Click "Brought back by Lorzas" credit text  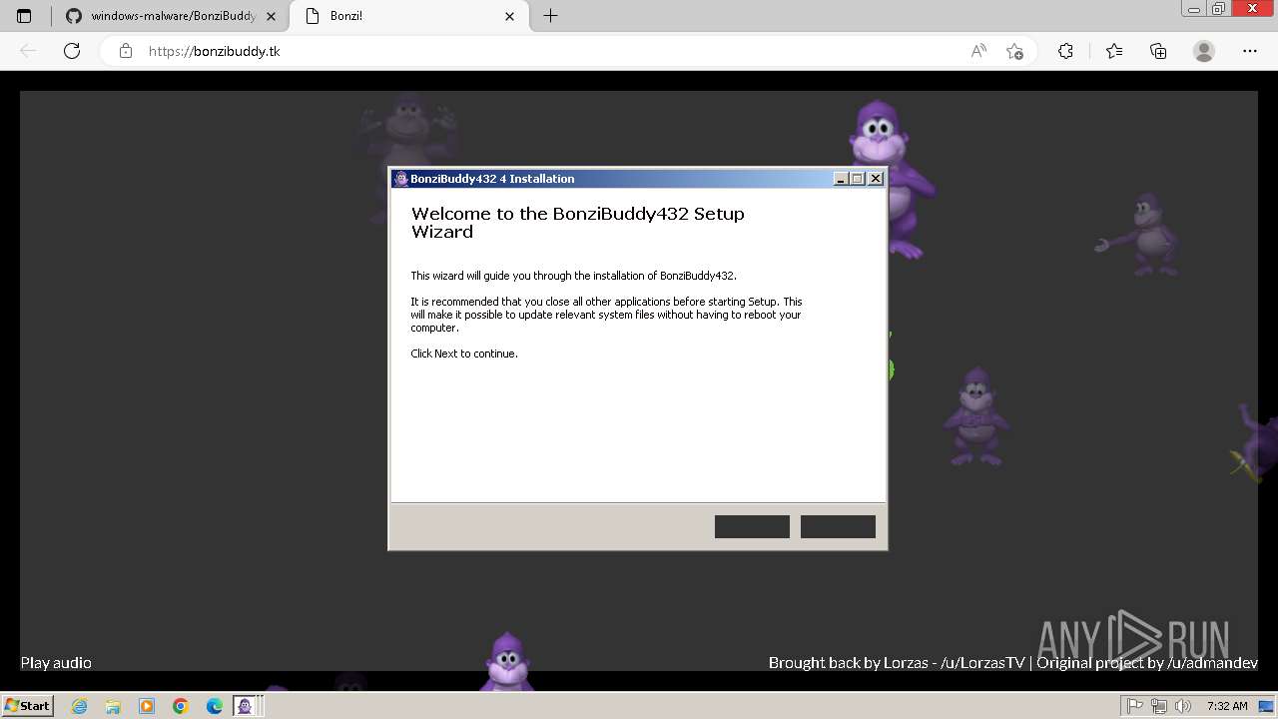click(x=849, y=663)
